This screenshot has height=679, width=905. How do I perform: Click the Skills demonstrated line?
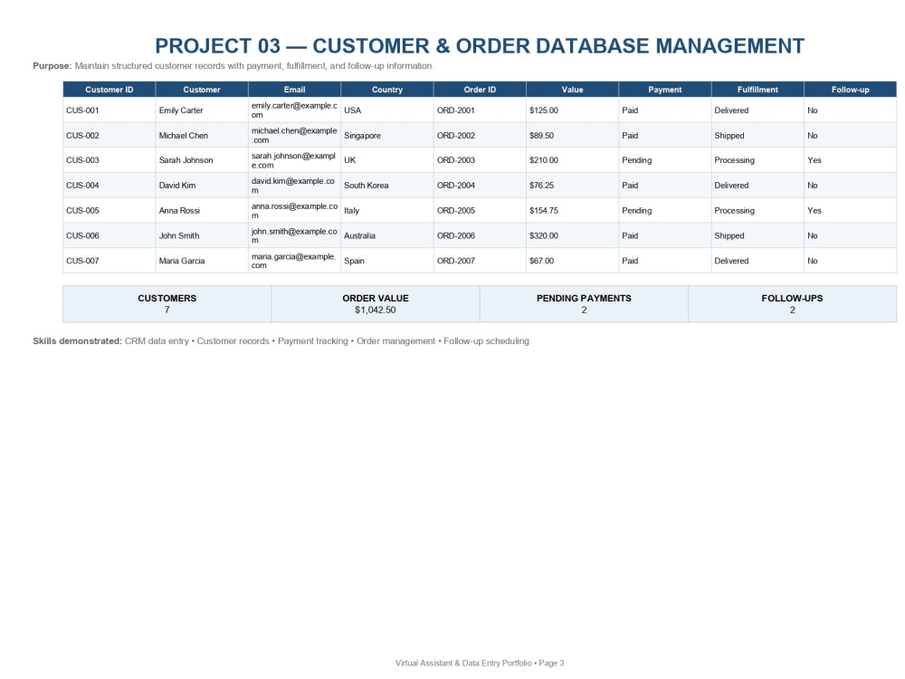coord(281,341)
